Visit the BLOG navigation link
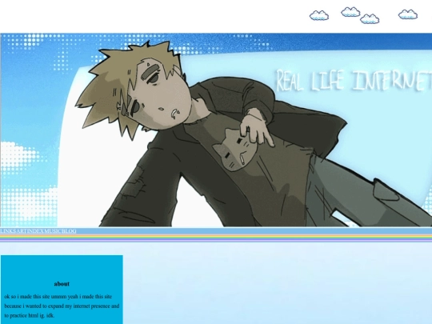This screenshot has height=324, width=432. point(69,231)
